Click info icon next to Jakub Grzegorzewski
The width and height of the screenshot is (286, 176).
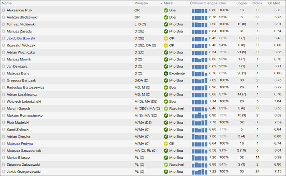4,172
